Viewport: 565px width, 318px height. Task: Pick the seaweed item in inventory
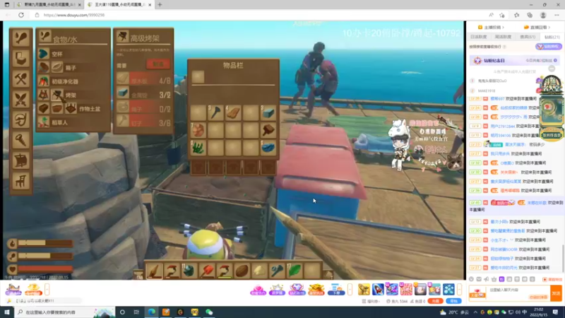(198, 148)
